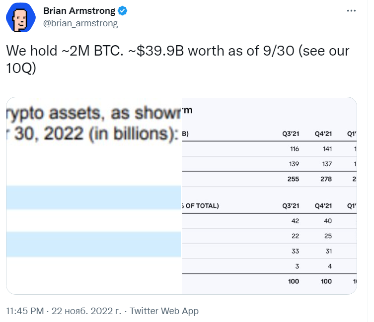
Task: Click the 11:45 PM timestamp link
Action: point(25,311)
